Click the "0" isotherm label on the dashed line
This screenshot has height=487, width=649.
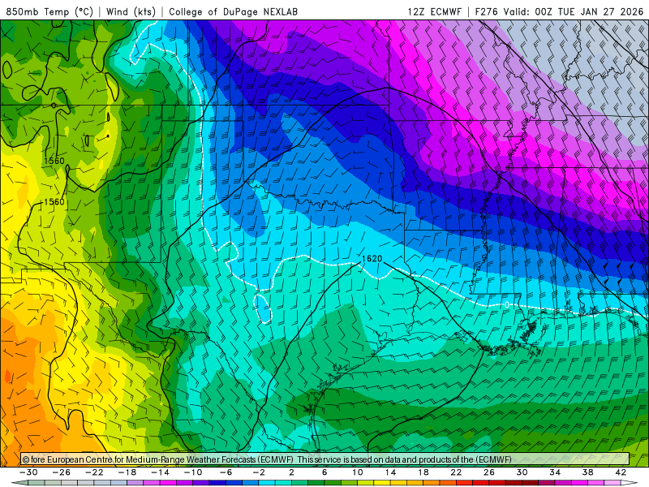click(506, 305)
